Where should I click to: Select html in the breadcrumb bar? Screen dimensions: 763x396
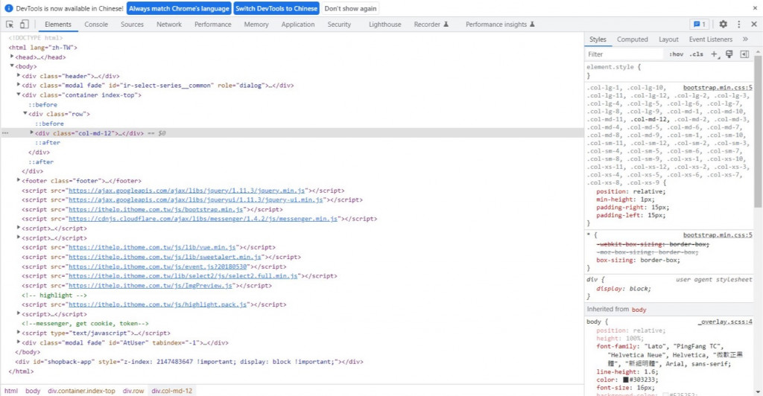pyautogui.click(x=11, y=391)
